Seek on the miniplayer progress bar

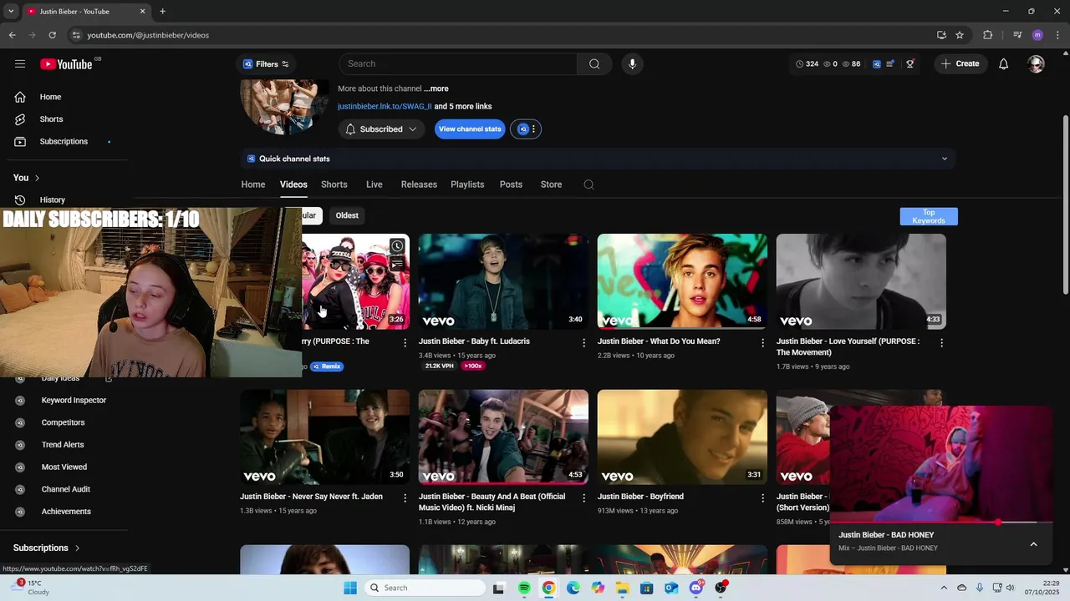pyautogui.click(x=941, y=523)
